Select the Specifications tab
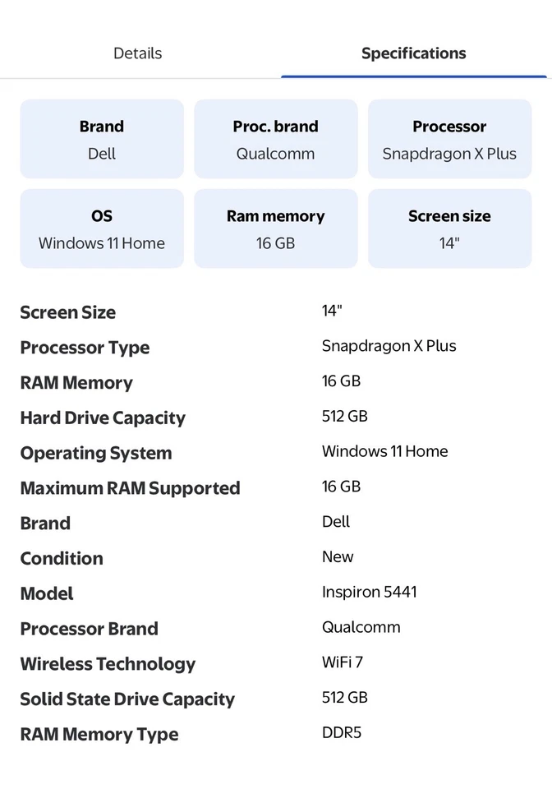The image size is (552, 789). point(413,53)
